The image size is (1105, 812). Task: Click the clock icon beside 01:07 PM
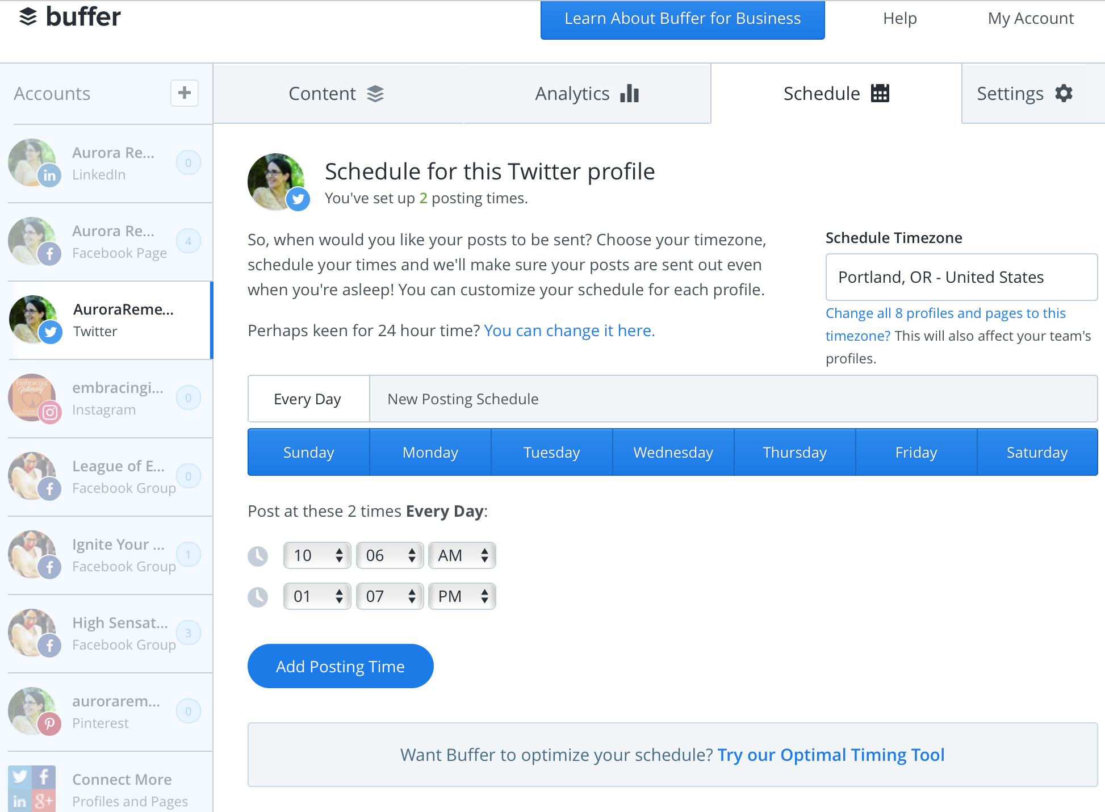[x=258, y=597]
